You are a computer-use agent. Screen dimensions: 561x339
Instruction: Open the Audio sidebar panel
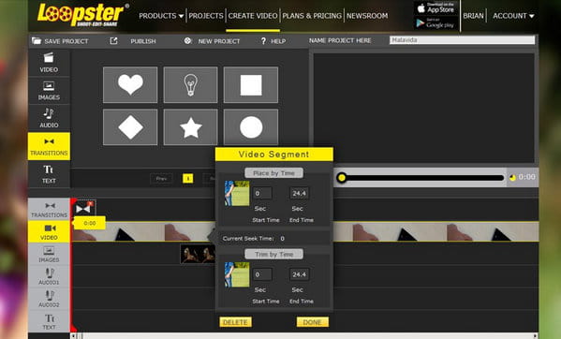click(x=49, y=118)
